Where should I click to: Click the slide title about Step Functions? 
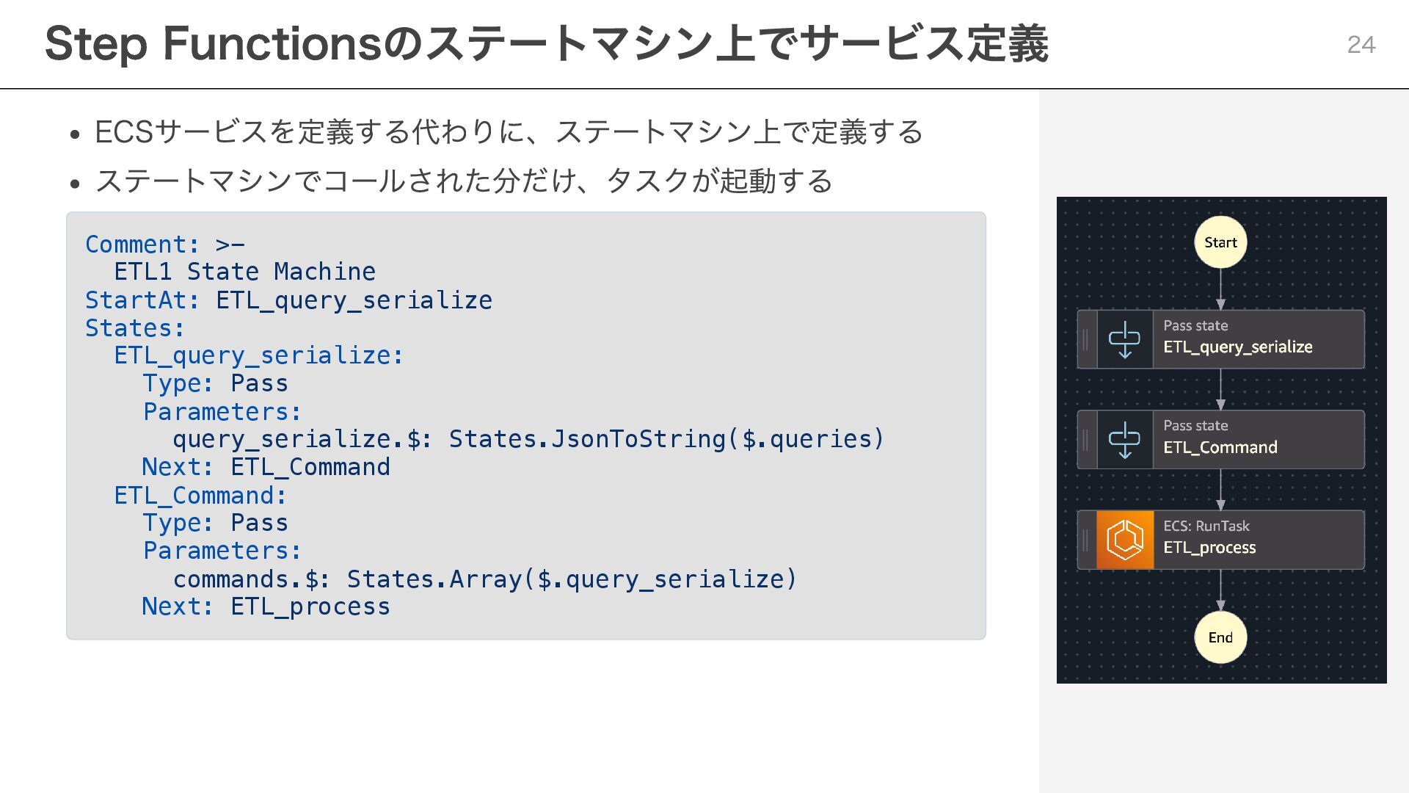click(546, 44)
